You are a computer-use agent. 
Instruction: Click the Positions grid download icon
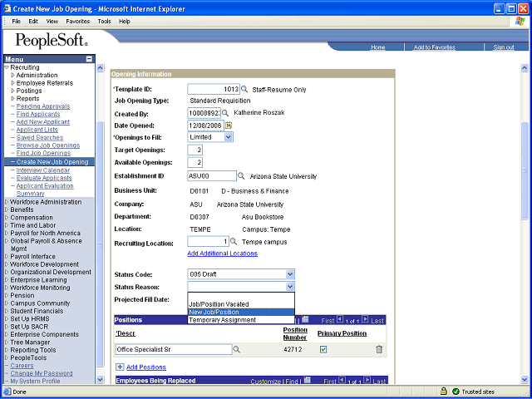[x=305, y=319]
